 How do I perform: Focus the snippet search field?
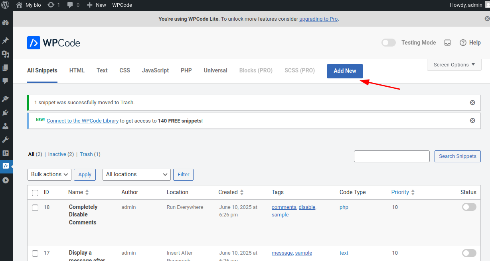[392, 156]
